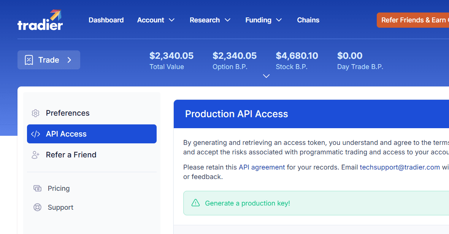
Task: Open the API agreement link
Action: click(262, 167)
